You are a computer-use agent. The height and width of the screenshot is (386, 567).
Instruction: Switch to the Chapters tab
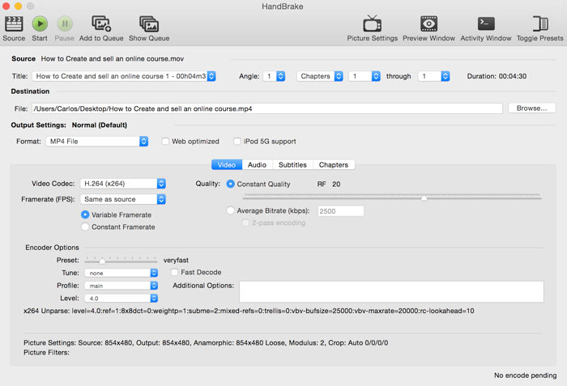(334, 165)
